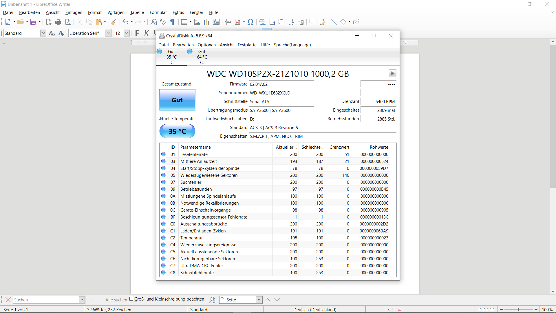Open CrystalDiskInfo Sprache(Language) menu
This screenshot has height=313, width=556.
[292, 45]
